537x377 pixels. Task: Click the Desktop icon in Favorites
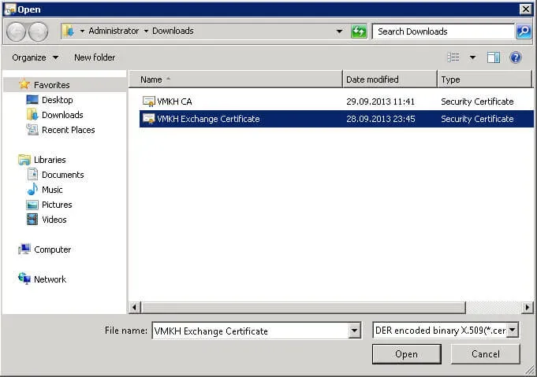[32, 99]
